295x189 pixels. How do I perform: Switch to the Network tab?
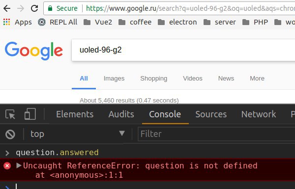click(259, 114)
